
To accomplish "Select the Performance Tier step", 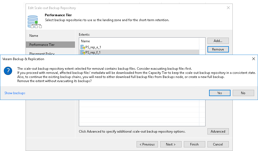I will point(42,45).
